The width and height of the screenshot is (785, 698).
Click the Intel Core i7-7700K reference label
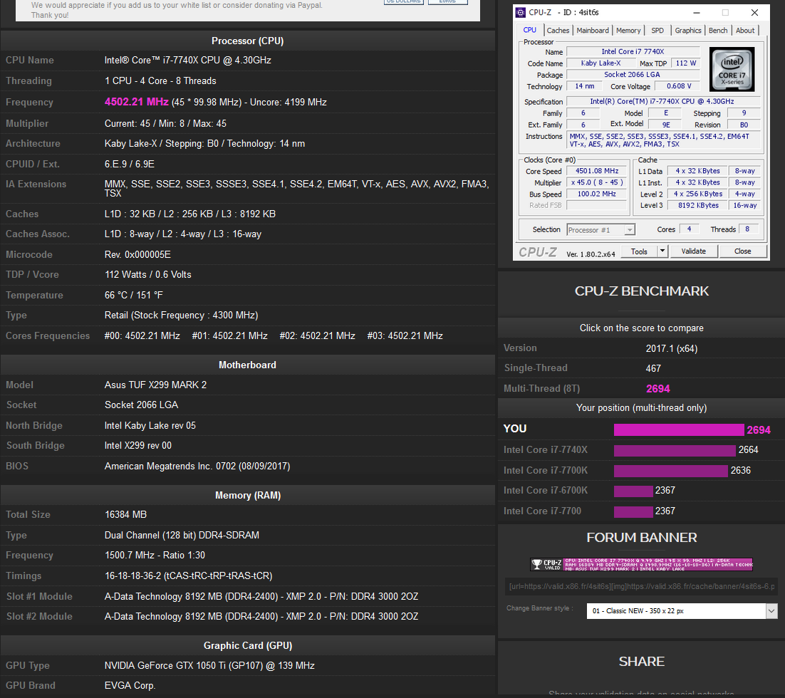tap(545, 470)
